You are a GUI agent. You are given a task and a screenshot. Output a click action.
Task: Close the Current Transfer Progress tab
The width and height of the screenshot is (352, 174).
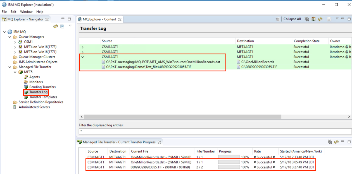point(159,142)
